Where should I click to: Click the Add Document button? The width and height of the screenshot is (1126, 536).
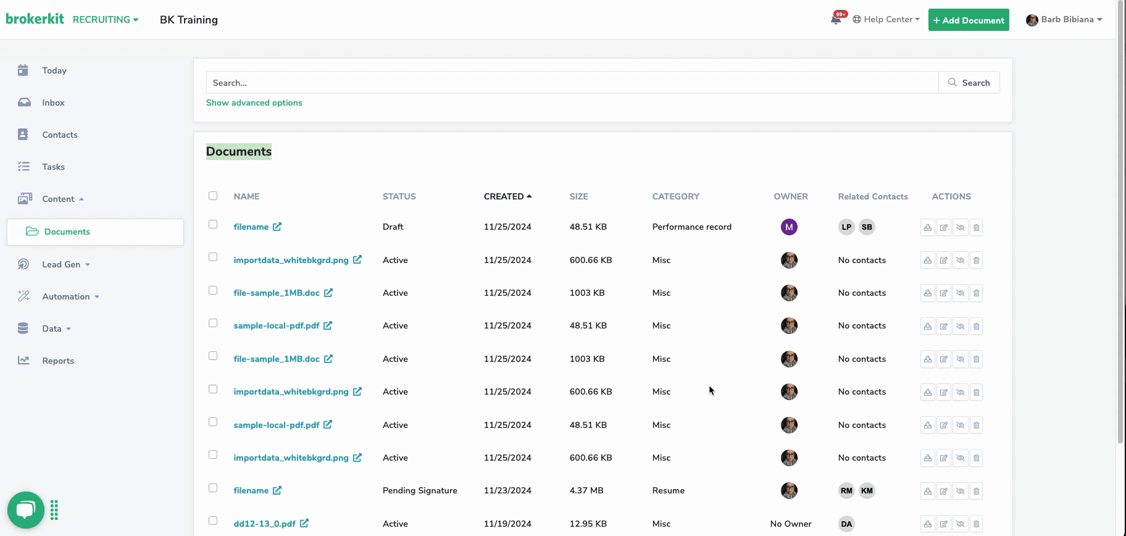coord(968,20)
